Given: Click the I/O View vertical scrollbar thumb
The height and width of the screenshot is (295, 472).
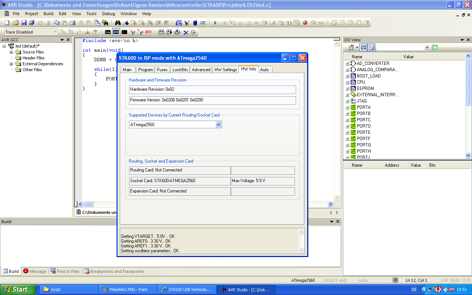Looking at the screenshot, I should [468, 82].
